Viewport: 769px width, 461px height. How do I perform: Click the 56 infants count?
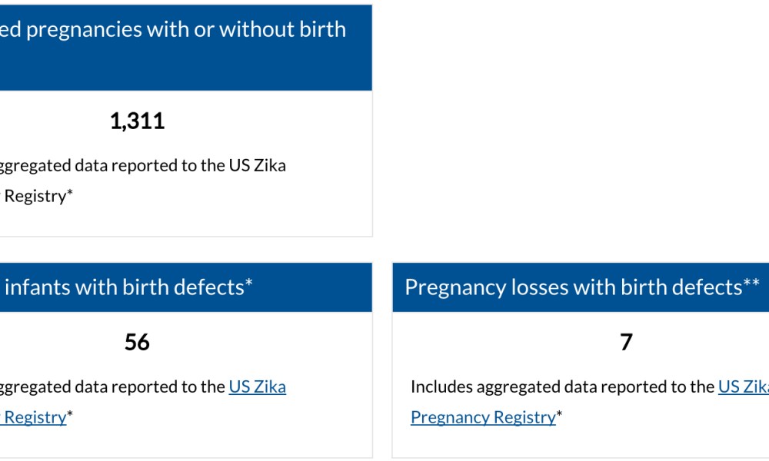pos(137,342)
